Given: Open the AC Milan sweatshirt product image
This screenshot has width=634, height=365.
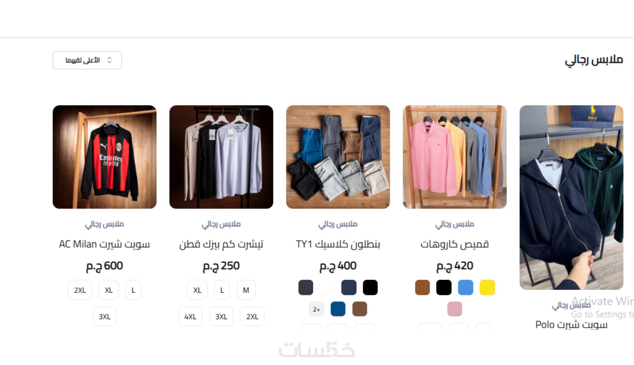Looking at the screenshot, I should 104,157.
